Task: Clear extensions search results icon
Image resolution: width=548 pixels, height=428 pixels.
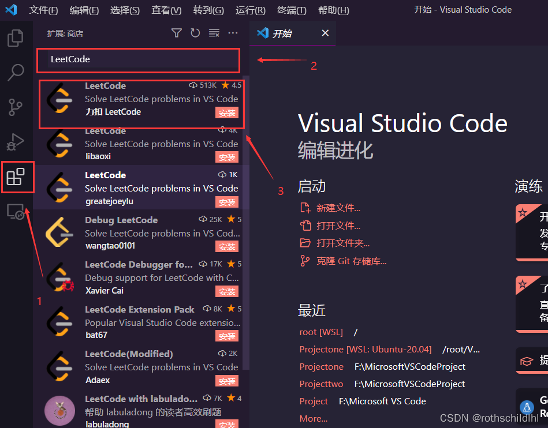Action: click(214, 33)
